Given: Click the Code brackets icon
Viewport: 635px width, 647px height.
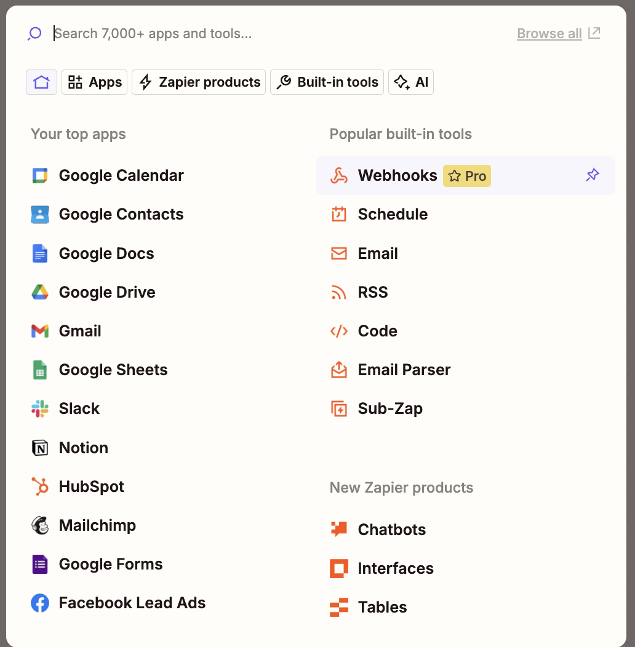Looking at the screenshot, I should (x=339, y=331).
